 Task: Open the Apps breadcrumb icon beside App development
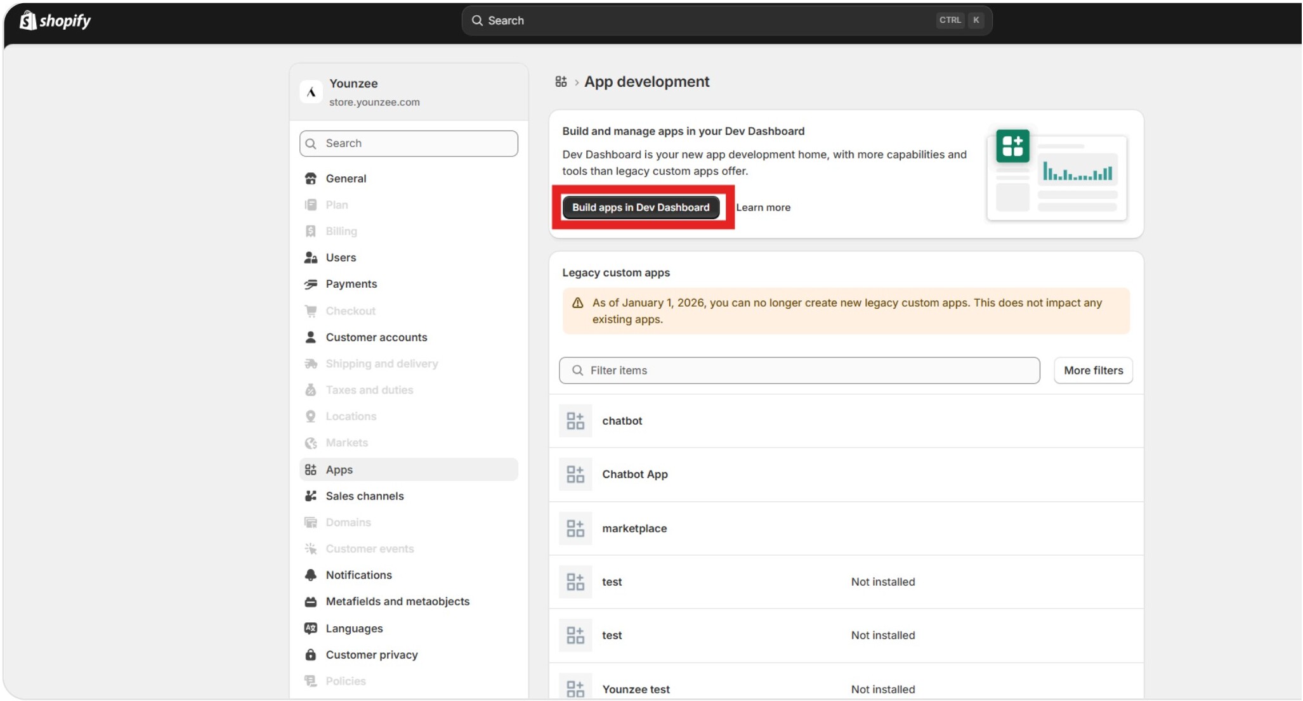[x=561, y=82]
